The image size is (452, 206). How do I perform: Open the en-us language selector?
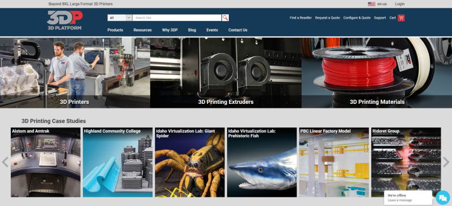coord(382,4)
